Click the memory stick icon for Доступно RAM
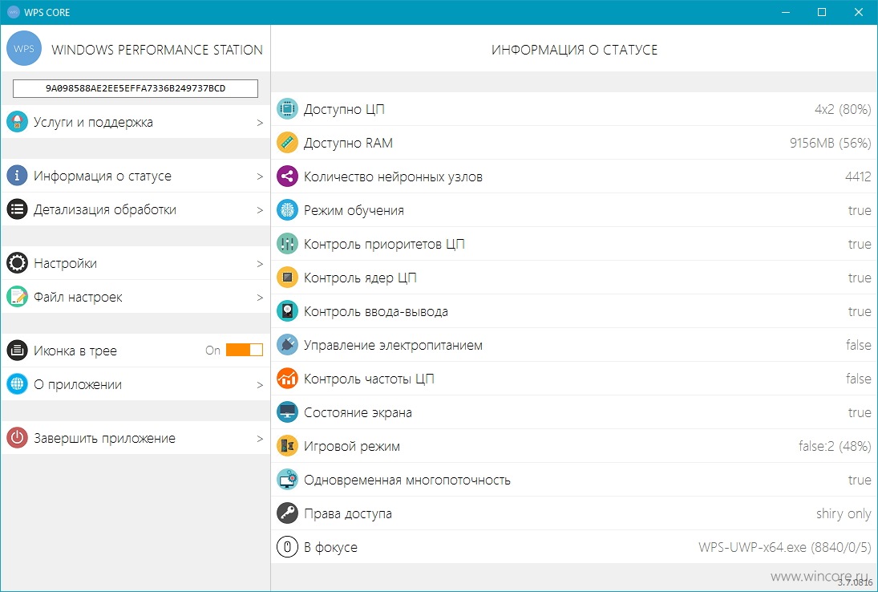Viewport: 878px width, 592px height. tap(287, 142)
